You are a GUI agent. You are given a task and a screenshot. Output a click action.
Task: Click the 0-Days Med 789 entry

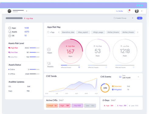click(122, 105)
